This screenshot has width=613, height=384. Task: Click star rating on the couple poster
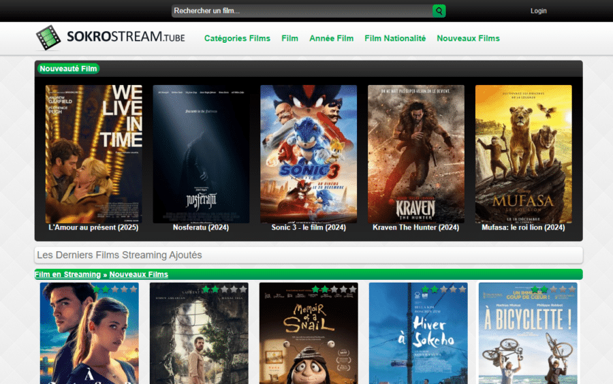click(115, 289)
